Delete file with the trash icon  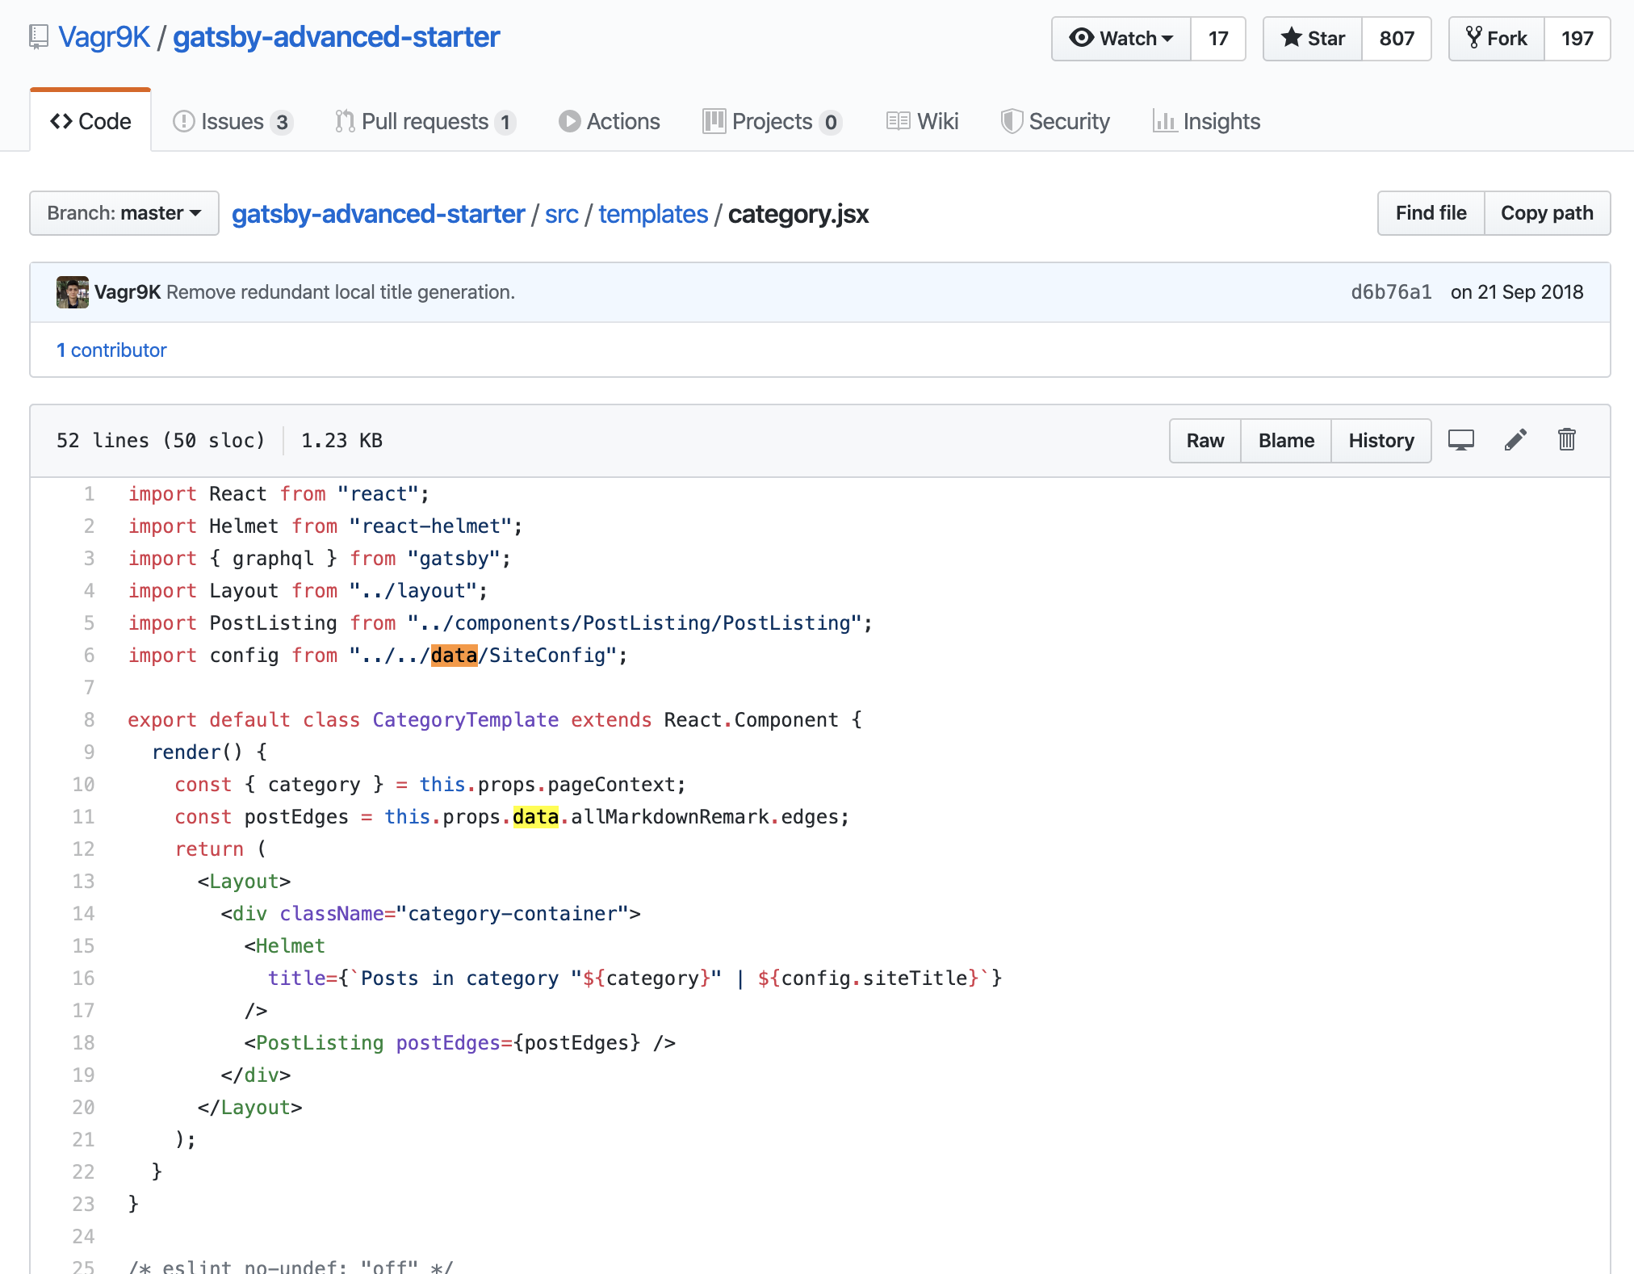[x=1566, y=440]
